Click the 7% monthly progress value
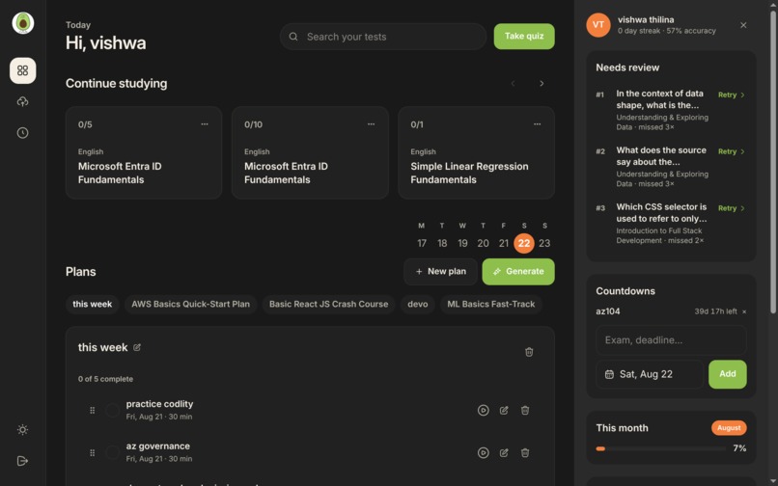This screenshot has width=778, height=486. (739, 448)
